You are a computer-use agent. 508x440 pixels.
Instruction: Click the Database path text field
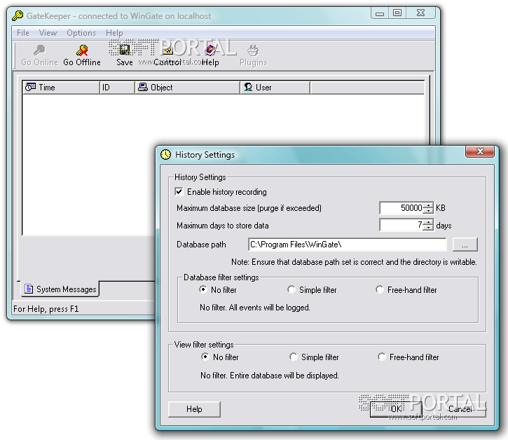click(348, 245)
